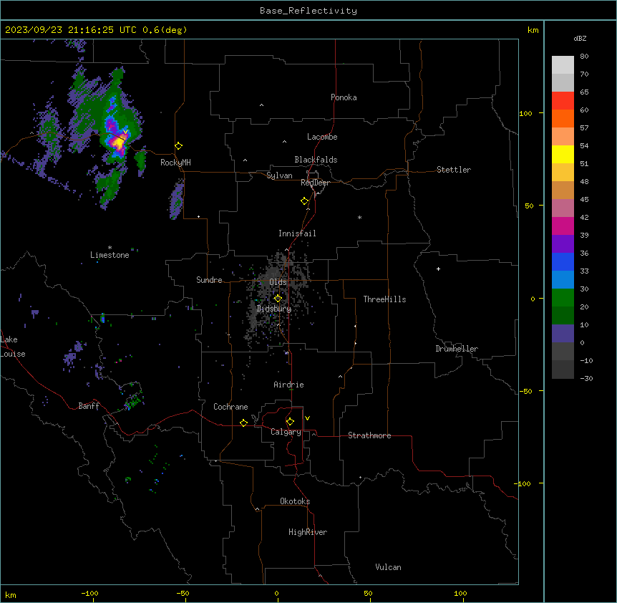Select the Strathmore town label
Screen dimensions: 617x603
[x=369, y=435]
